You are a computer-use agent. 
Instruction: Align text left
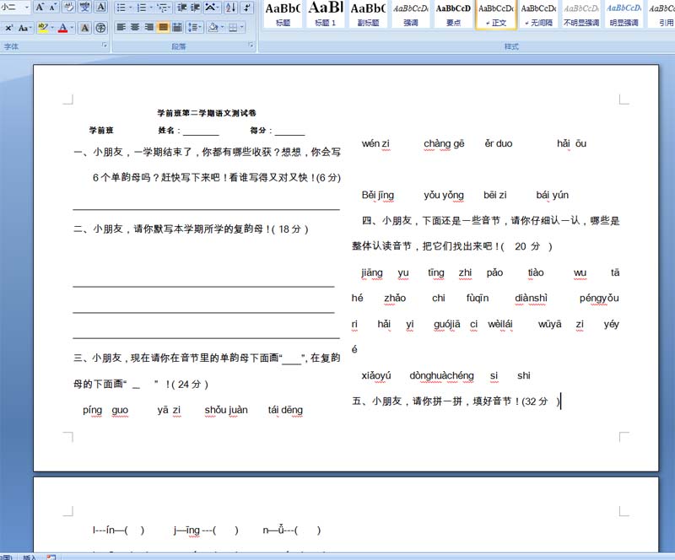121,28
